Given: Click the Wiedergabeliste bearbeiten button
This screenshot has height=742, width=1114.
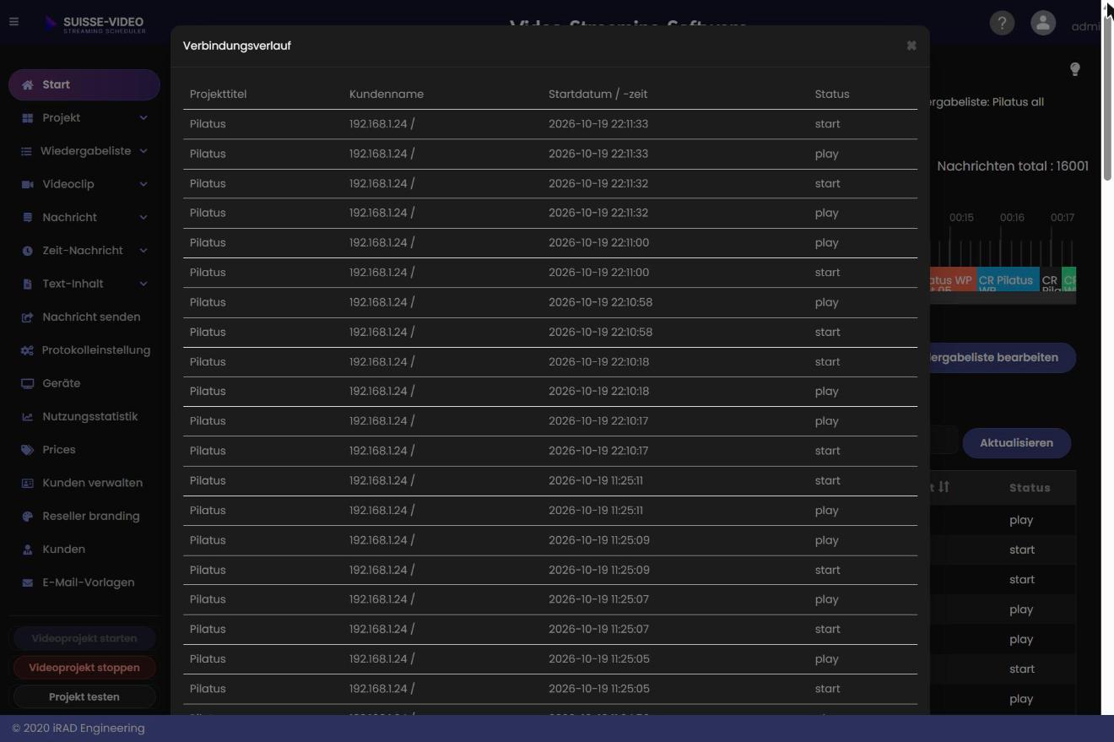Looking at the screenshot, I should 1002,357.
